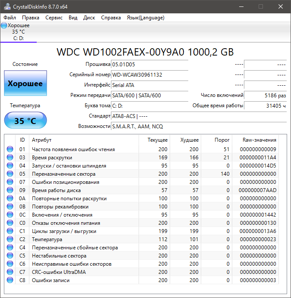291x298 pixels.
Task: Click transfer mode field SATA/600 | SATA/600
Action: [x=149, y=95]
